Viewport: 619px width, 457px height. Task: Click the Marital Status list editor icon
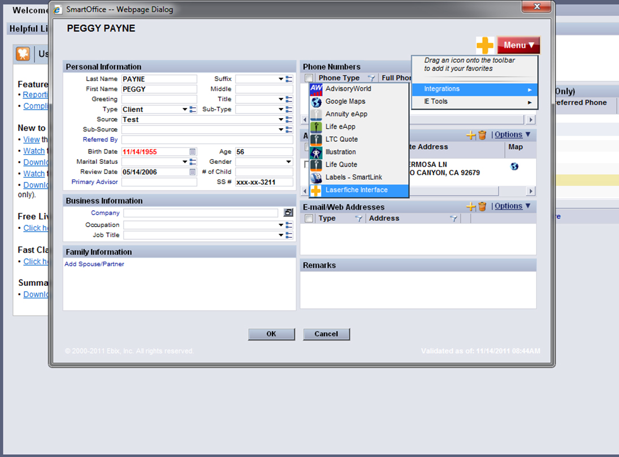click(x=193, y=162)
